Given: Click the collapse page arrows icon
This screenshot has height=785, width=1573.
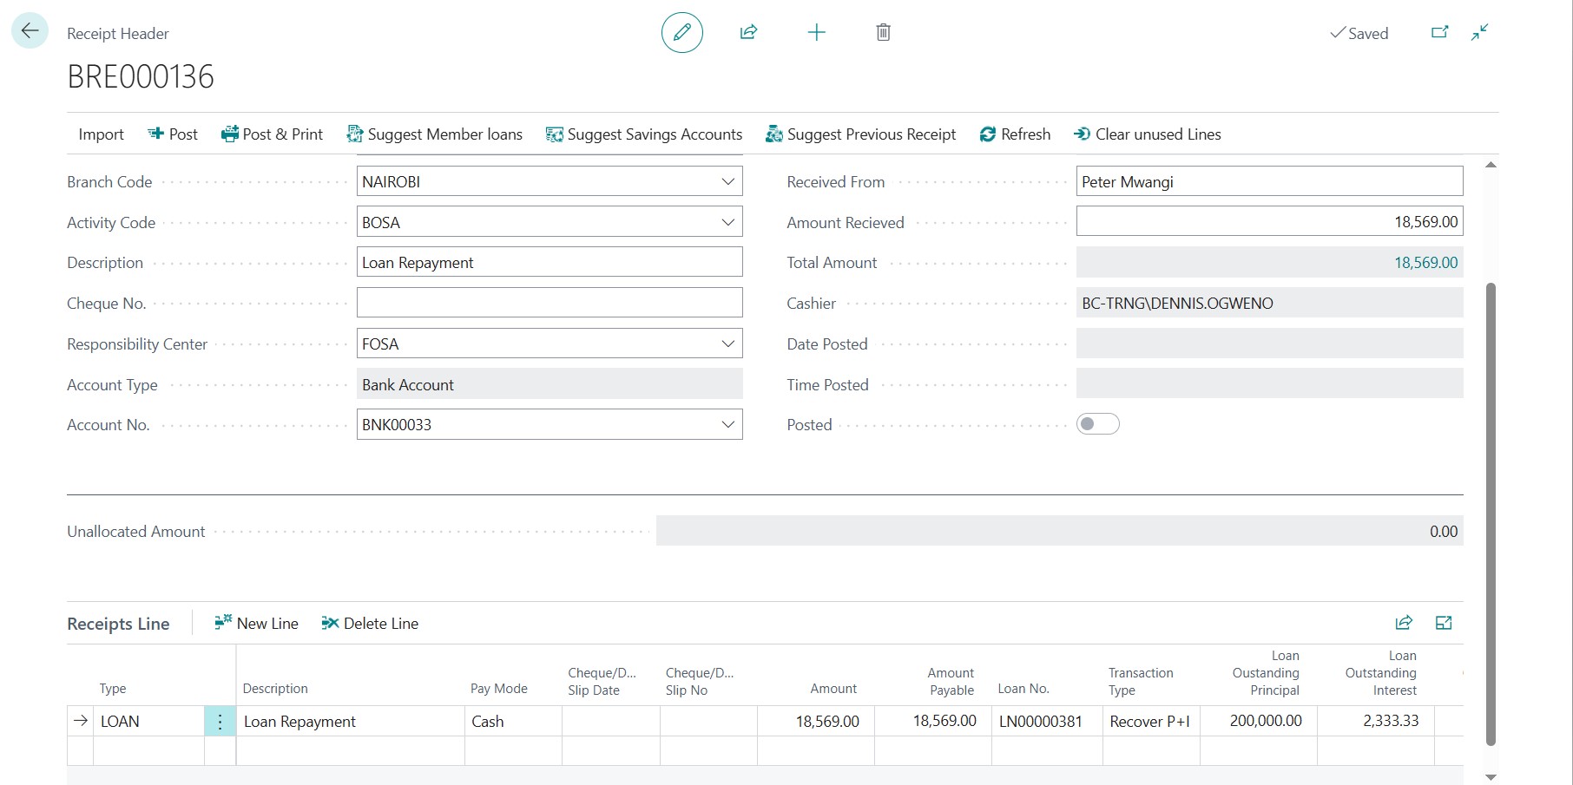Looking at the screenshot, I should 1480,33.
